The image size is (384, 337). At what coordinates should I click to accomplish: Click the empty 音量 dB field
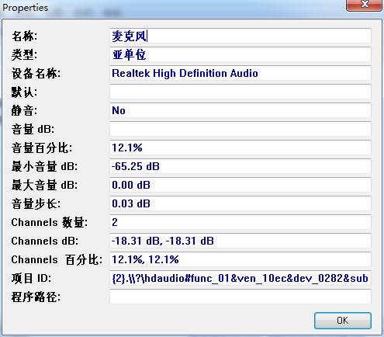coord(240,129)
